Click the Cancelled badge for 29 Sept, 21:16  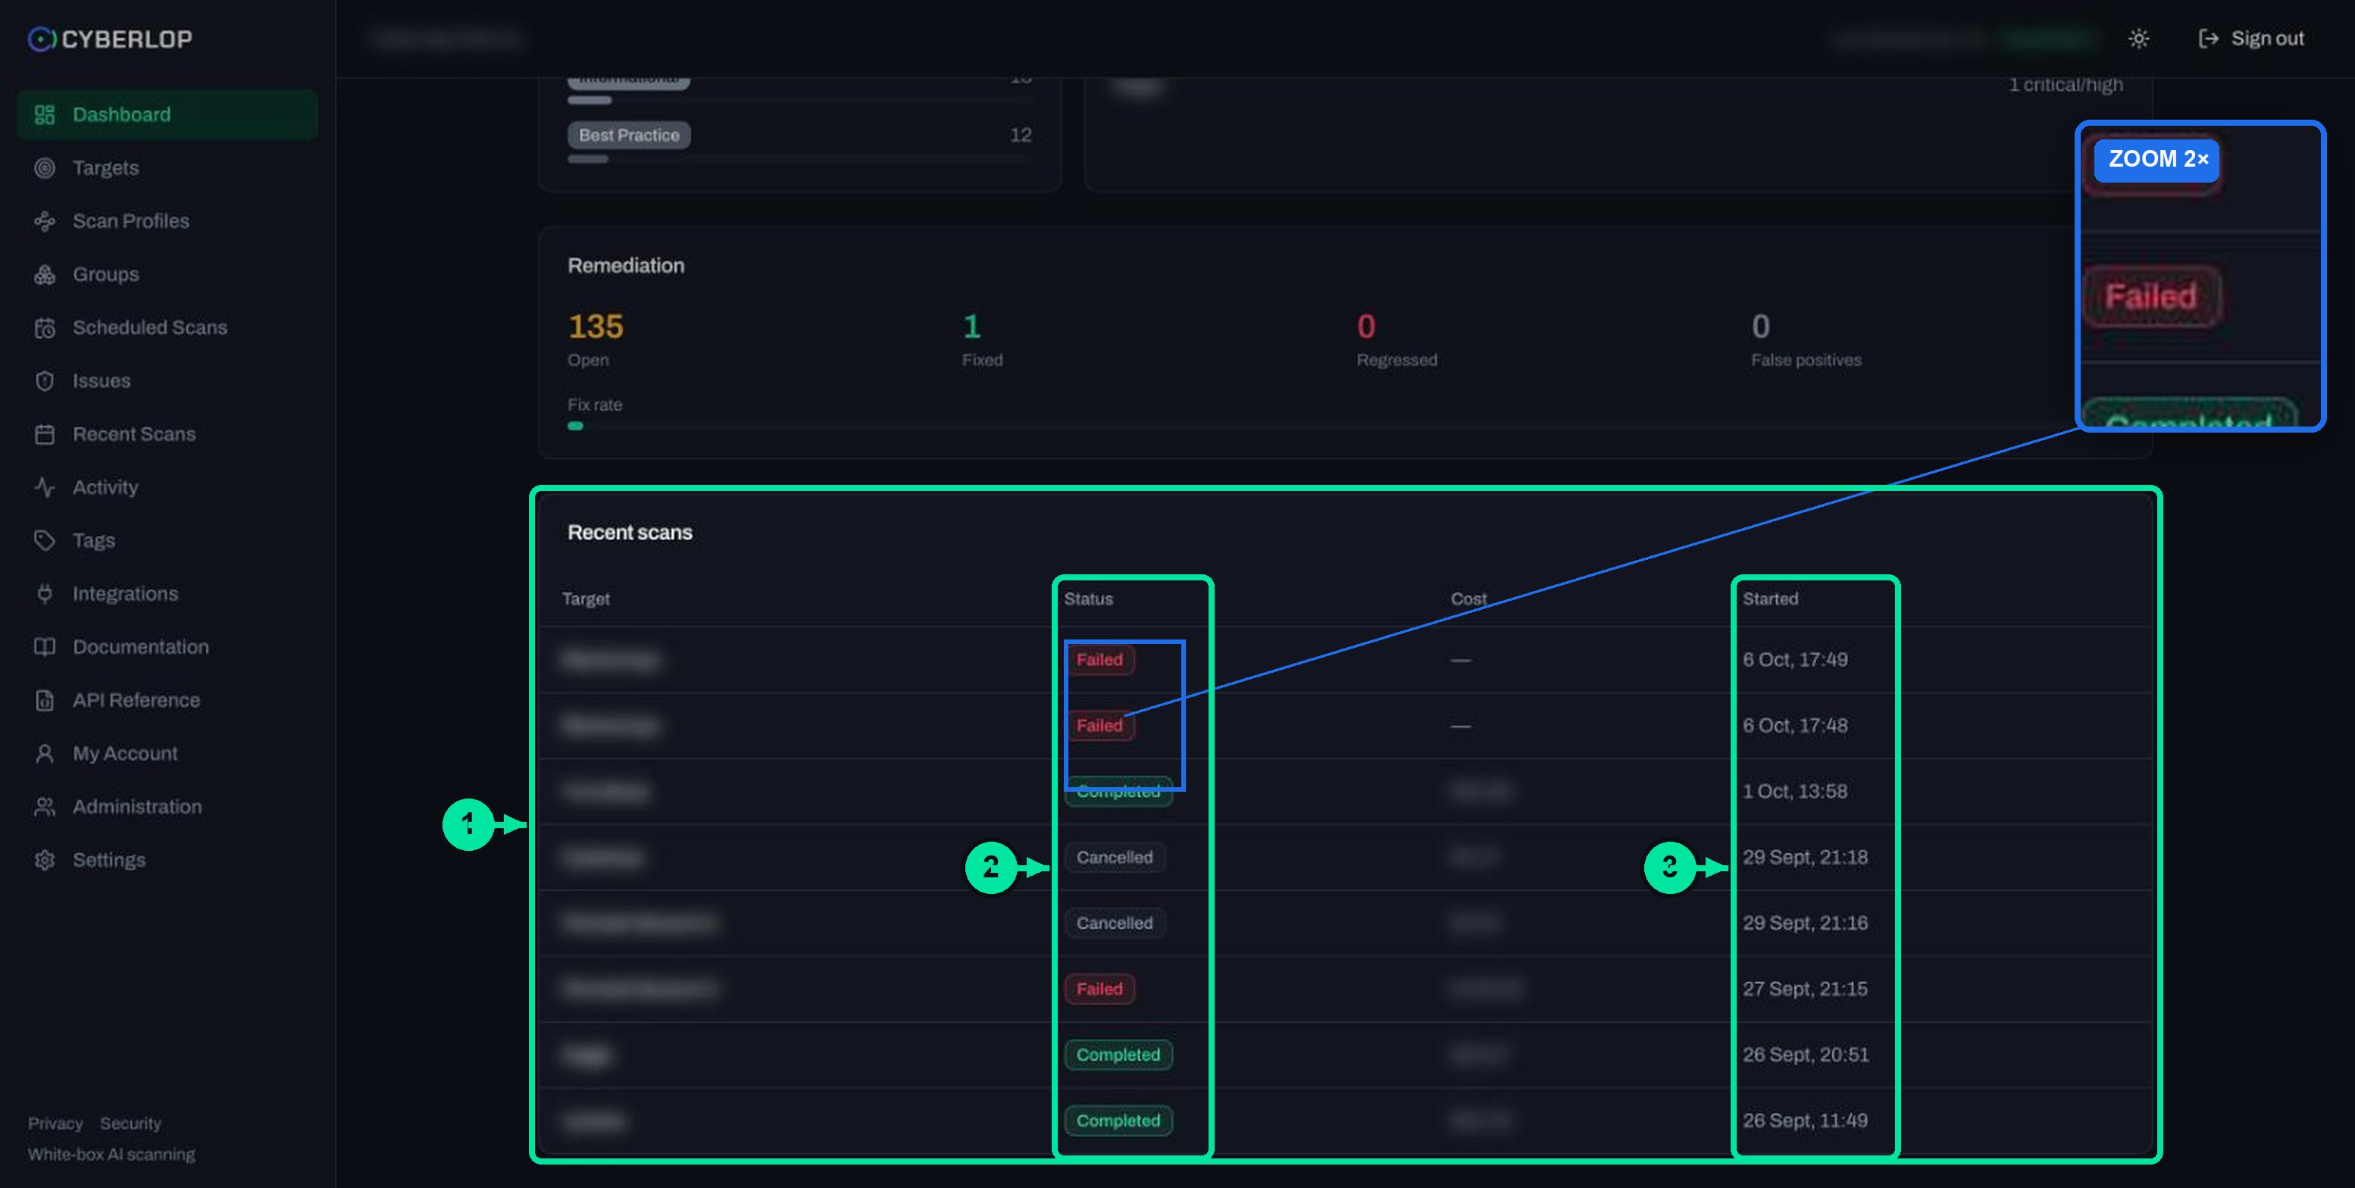coord(1115,922)
